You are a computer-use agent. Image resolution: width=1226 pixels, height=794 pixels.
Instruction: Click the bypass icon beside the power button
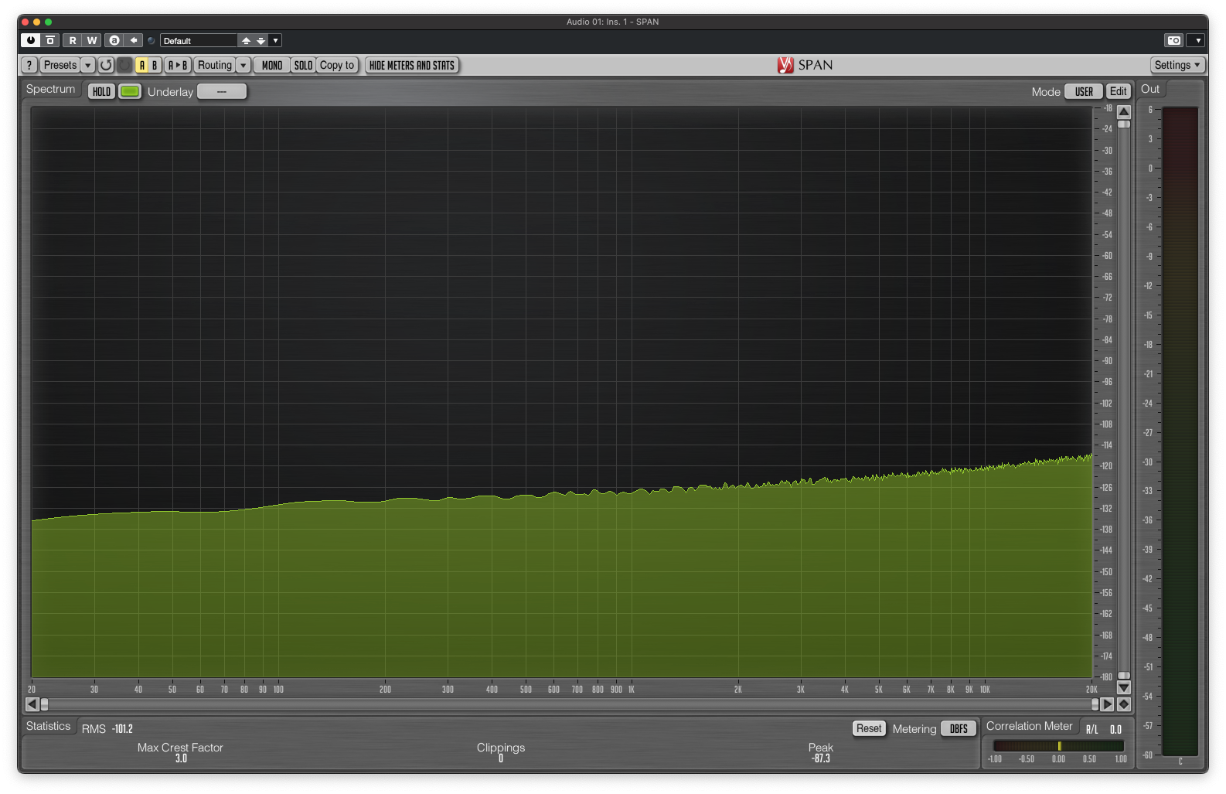50,40
